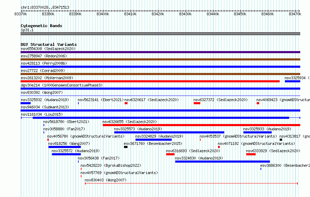Open nsv3325933 (Audano2019) variant
Image resolution: width=310 pixels, height=197 pixels.
tap(267, 129)
